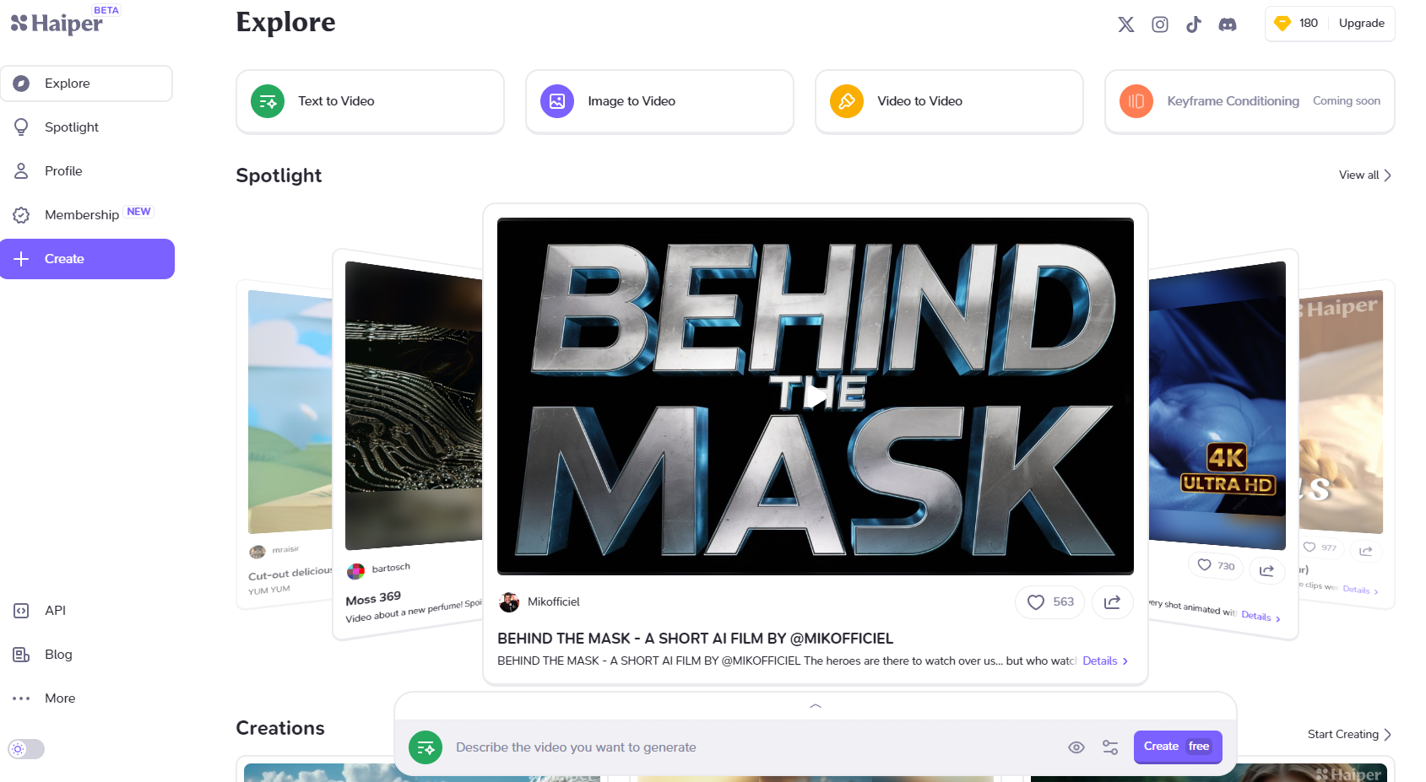1426x782 pixels.
Task: Click the purple Create sidebar button
Action: tap(87, 259)
